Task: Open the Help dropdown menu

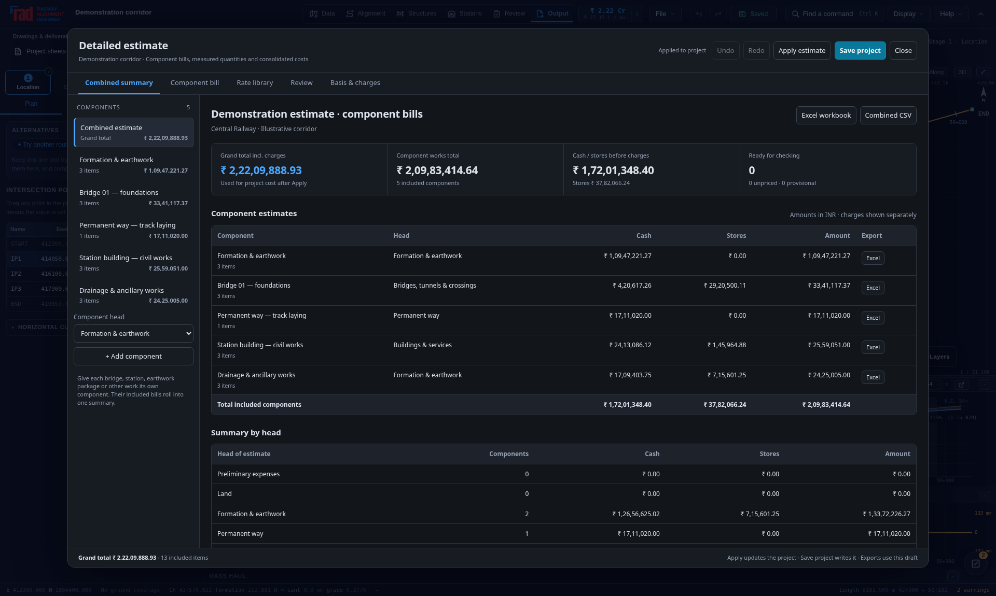Action: (x=951, y=14)
